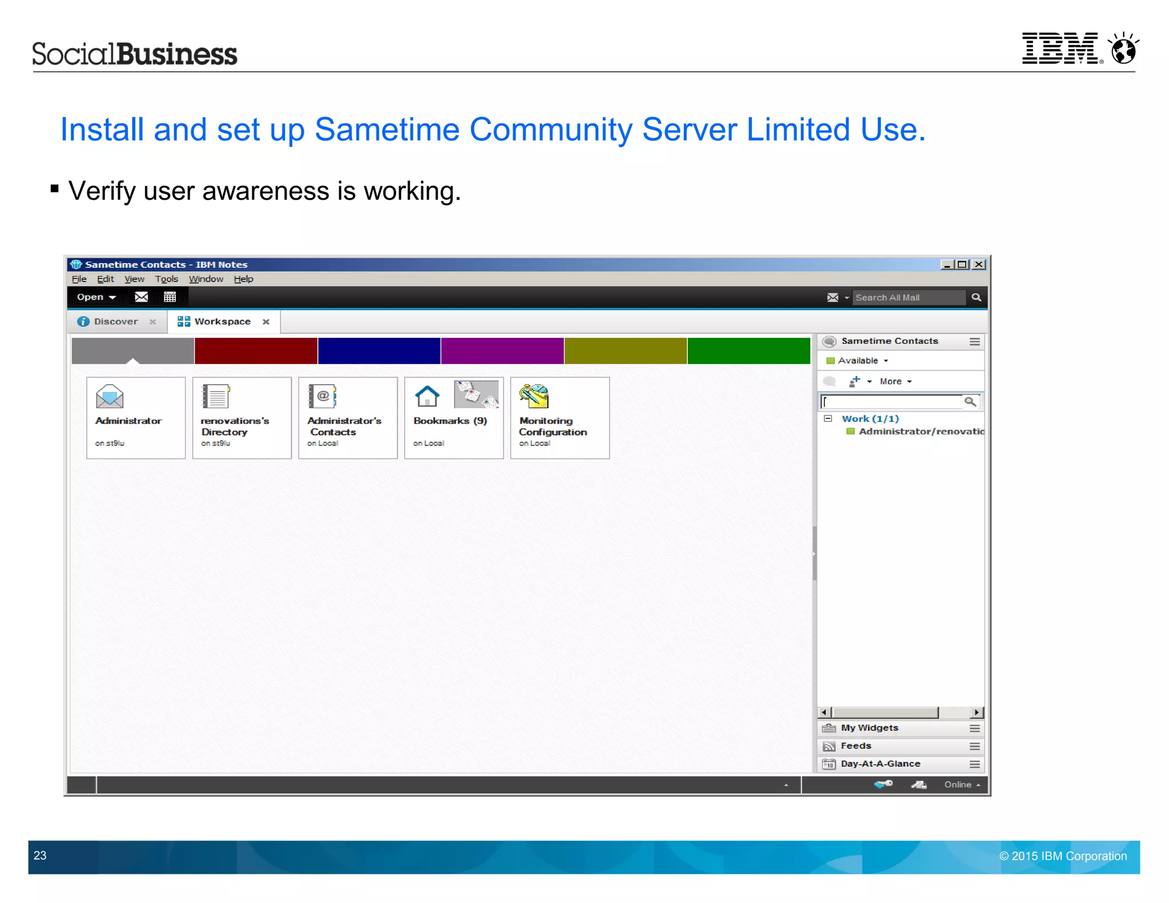The height and width of the screenshot is (903, 1169).
Task: Click the sidebar collapse splitter handle
Action: 815,554
